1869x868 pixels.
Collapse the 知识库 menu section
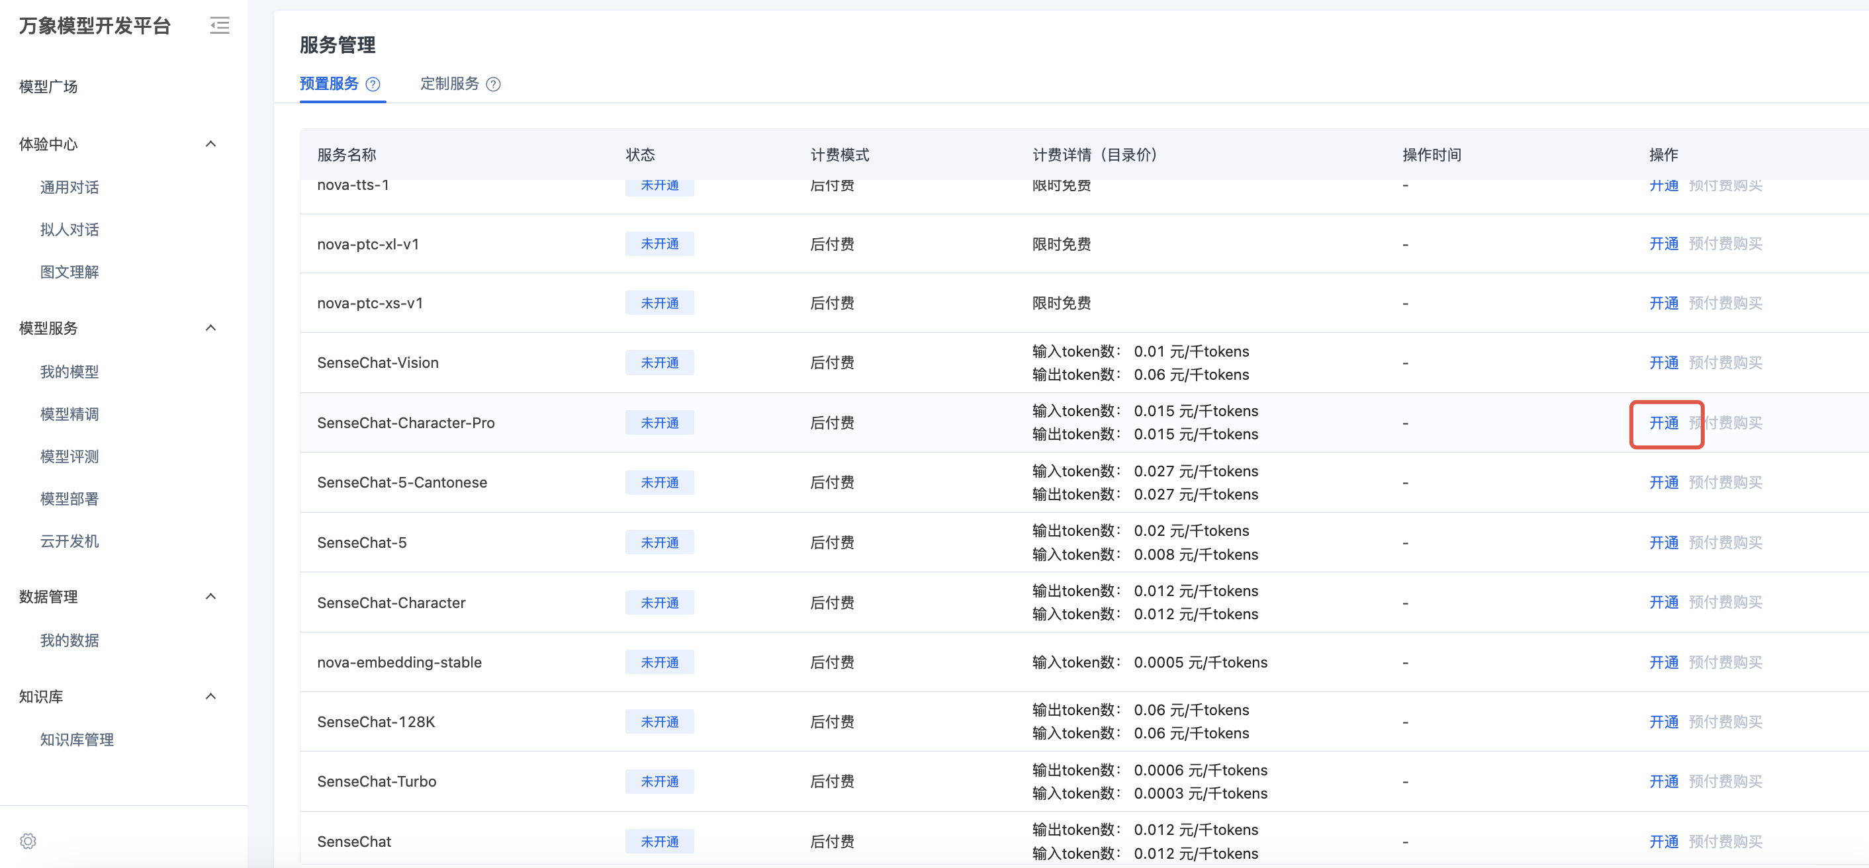[x=211, y=696]
